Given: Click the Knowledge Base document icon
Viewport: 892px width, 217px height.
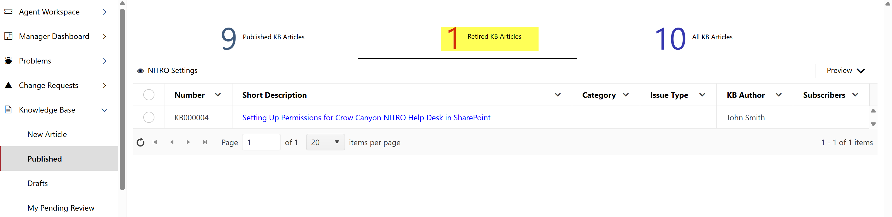Looking at the screenshot, I should (x=8, y=110).
